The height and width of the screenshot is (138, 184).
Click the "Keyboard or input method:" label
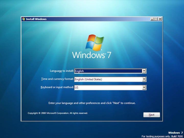click(x=57, y=87)
